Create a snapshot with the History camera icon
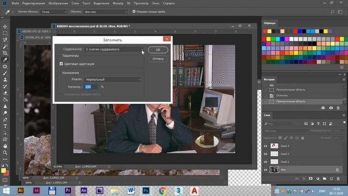The width and height of the screenshot is (348, 196). click(x=331, y=108)
